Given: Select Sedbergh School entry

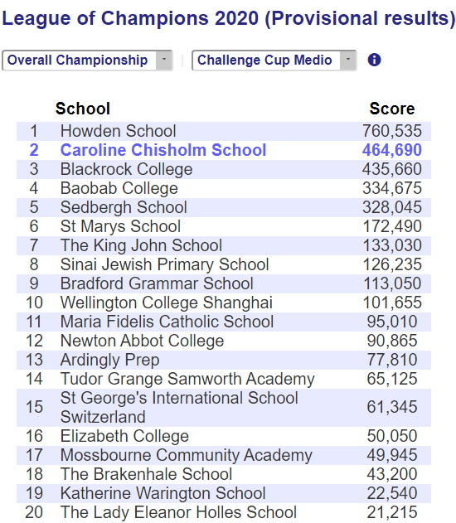Looking at the screenshot, I should (x=124, y=207).
